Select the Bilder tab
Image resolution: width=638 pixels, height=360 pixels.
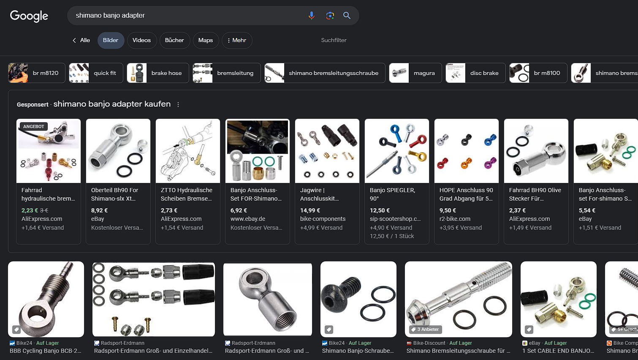pos(111,40)
